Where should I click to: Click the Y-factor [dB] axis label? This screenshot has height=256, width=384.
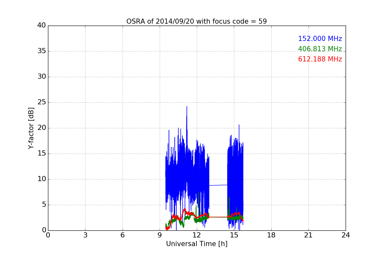point(31,128)
